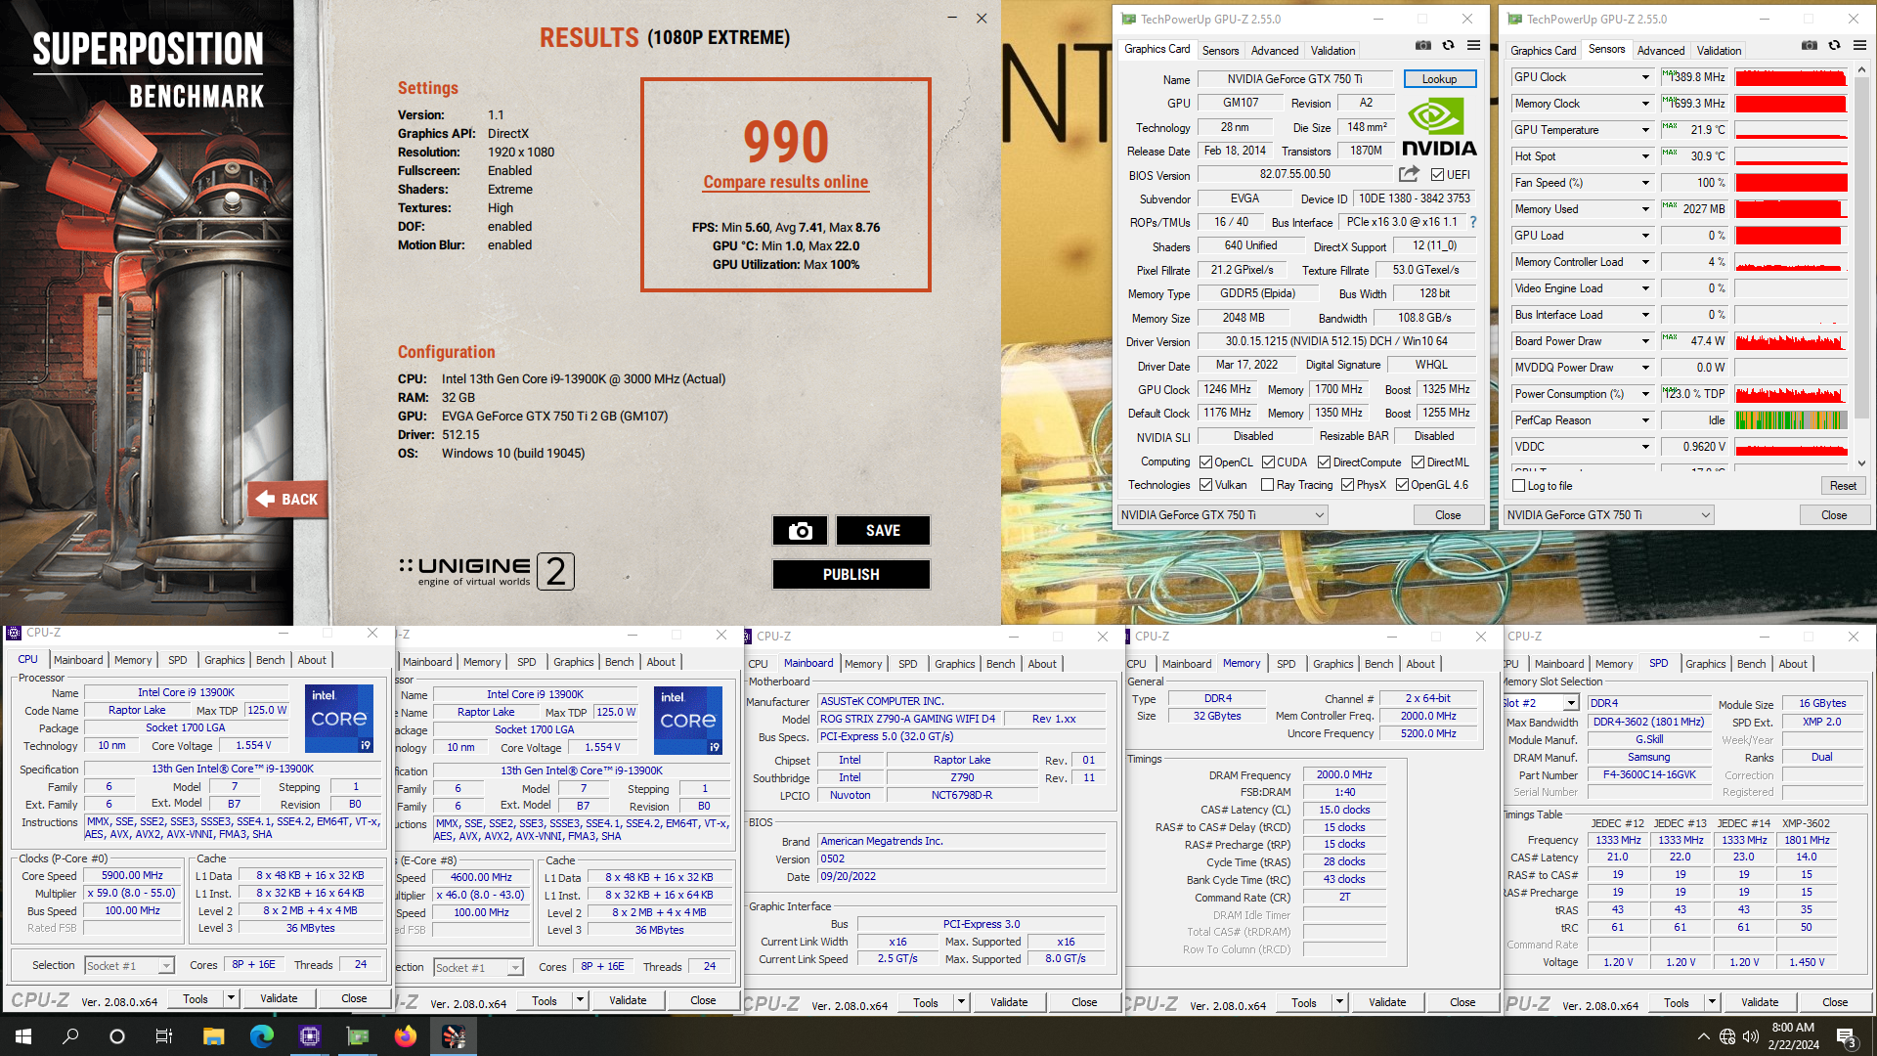The image size is (1877, 1056).
Task: Click the CPU-Z taskbar icon
Action: click(x=310, y=1036)
